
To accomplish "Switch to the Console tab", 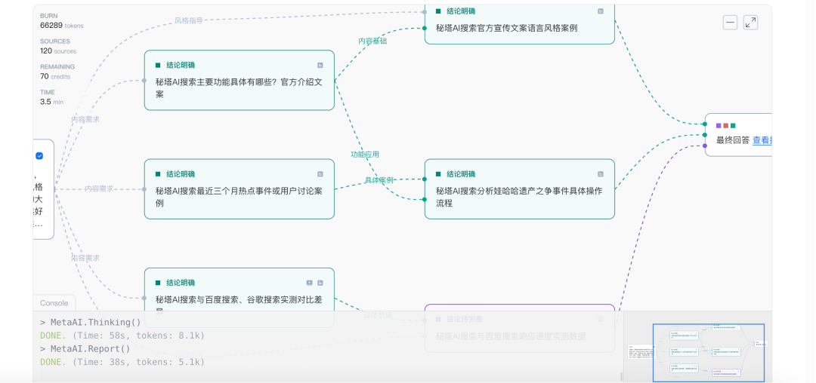I will (54, 303).
